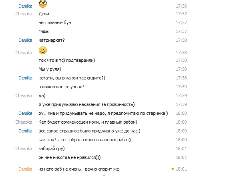Click message "кстати, вы в каком тсе сидите?)"
This screenshot has height=181, width=225.
point(72,78)
